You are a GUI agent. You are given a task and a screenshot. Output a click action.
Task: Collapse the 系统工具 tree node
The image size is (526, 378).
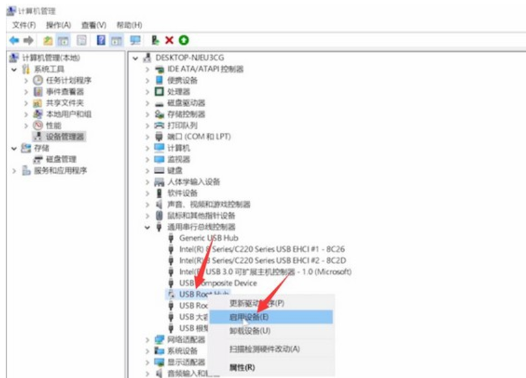pyautogui.click(x=14, y=69)
